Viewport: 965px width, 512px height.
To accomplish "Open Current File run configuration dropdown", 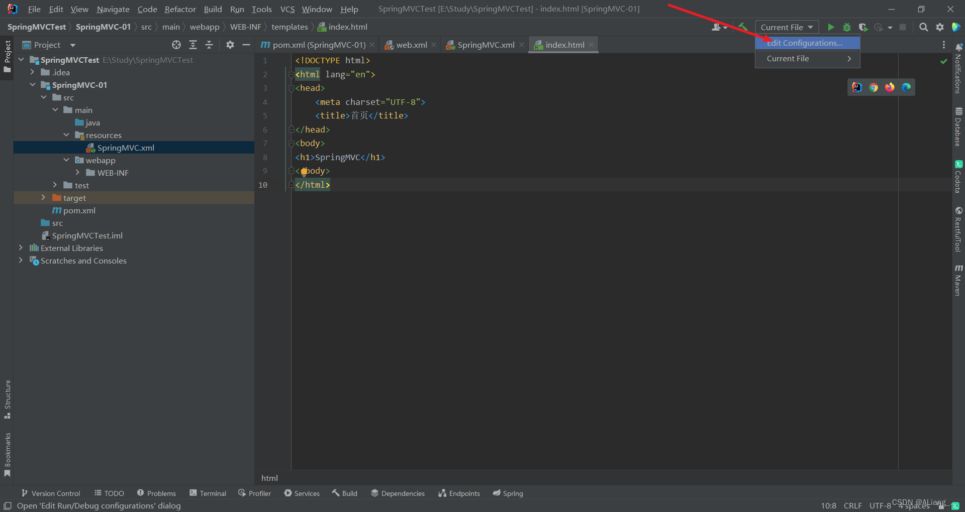I will click(x=787, y=27).
